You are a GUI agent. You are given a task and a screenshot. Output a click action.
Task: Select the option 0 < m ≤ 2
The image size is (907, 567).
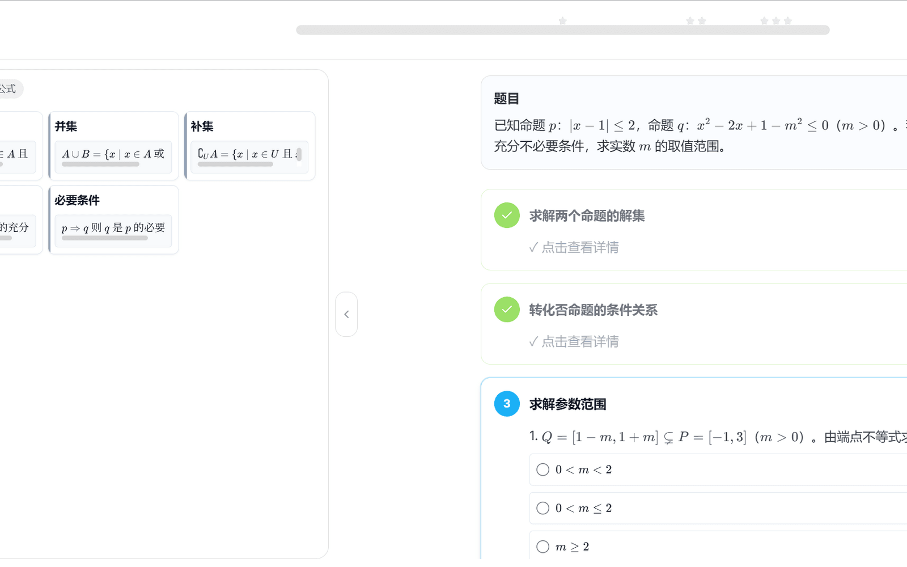(x=718, y=508)
